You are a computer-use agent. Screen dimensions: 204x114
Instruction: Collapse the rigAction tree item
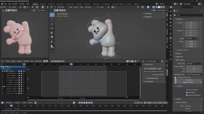tap(2, 69)
